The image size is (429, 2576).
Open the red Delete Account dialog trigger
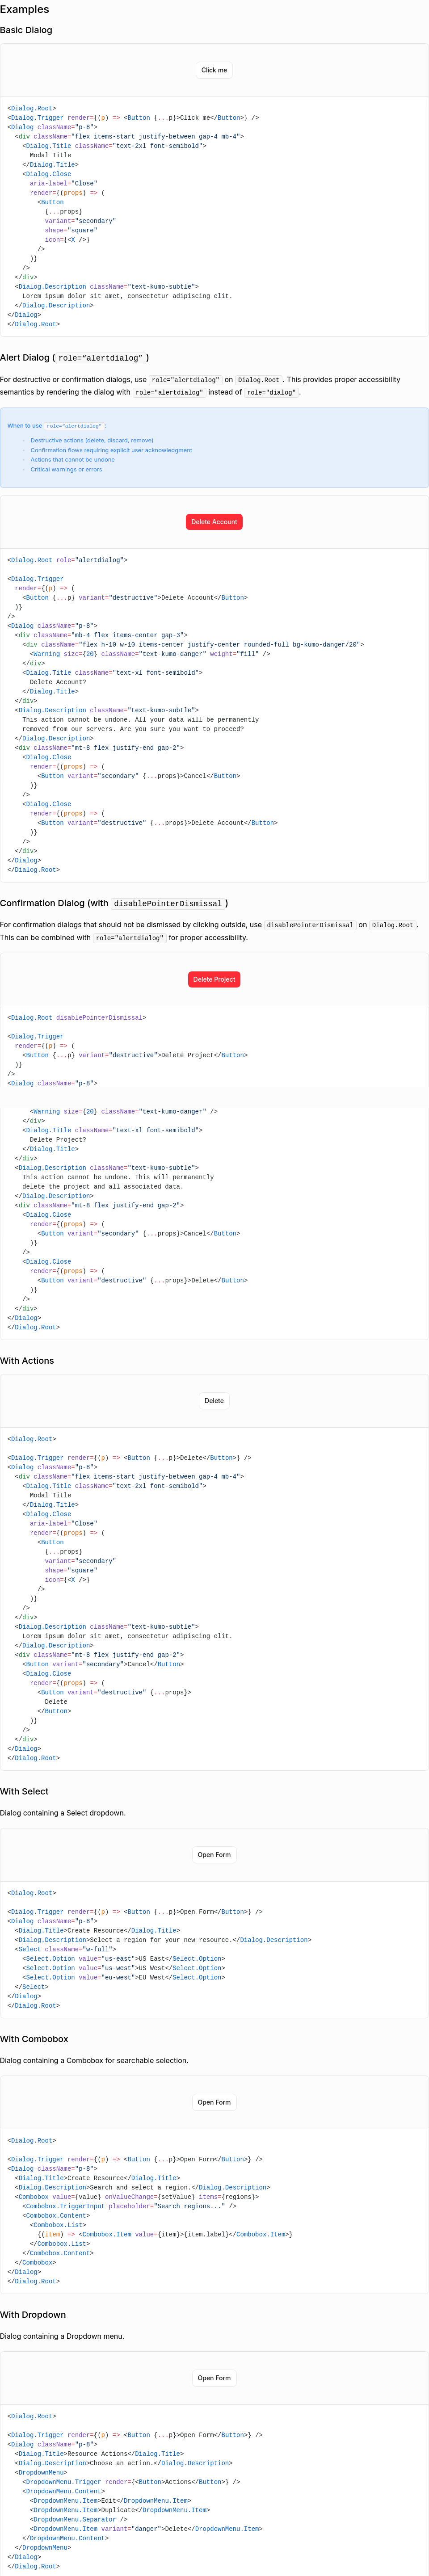[214, 522]
